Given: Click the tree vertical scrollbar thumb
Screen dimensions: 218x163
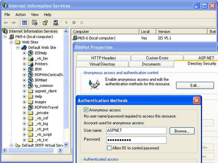Looking at the screenshot, I should coord(66,81).
